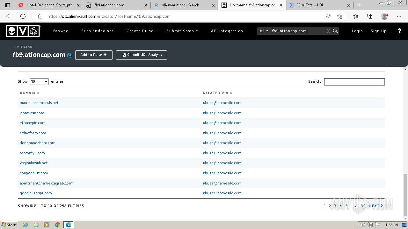Screen dimensions: 408x229
Task: Open Scan Endpoints menu item
Action: (98, 31)
